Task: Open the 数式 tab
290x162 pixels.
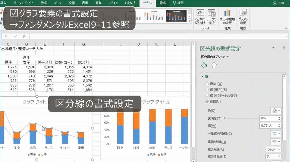Action: coord(44,3)
